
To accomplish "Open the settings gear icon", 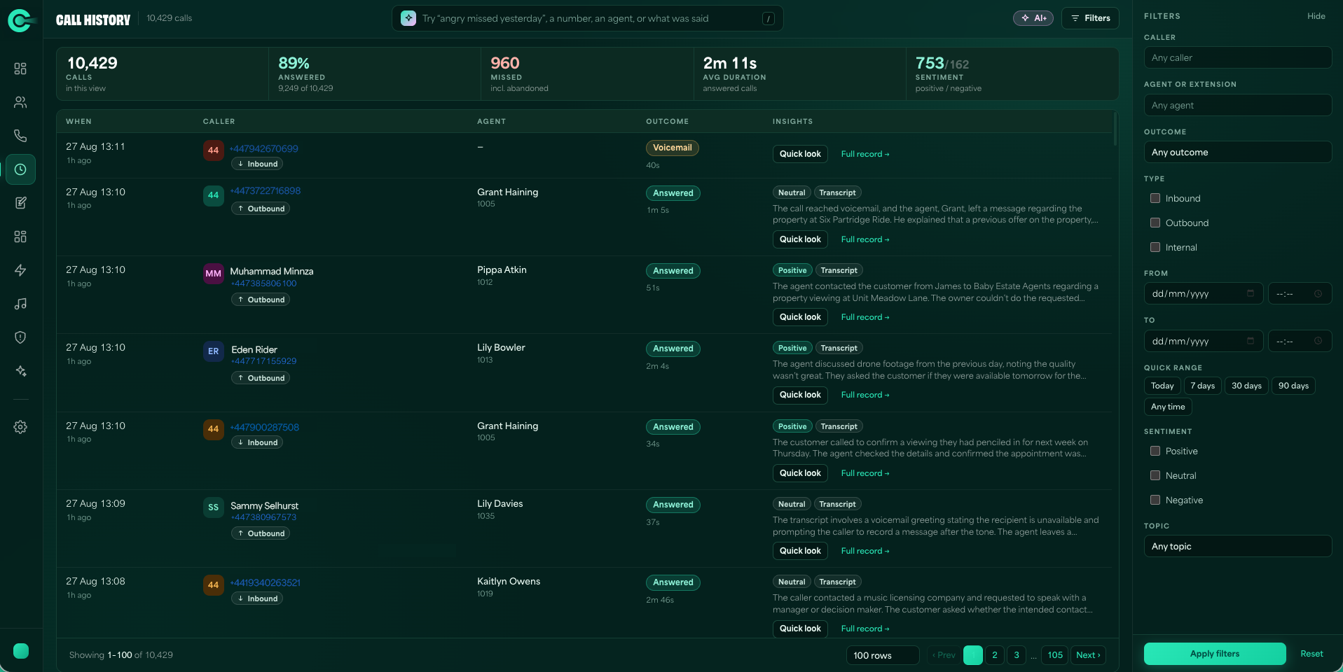I will pyautogui.click(x=20, y=427).
